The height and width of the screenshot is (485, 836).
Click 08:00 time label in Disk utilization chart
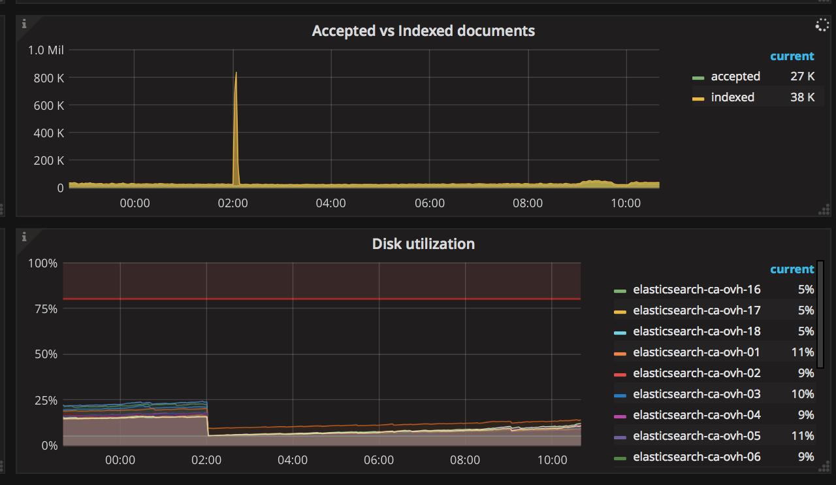pos(466,460)
